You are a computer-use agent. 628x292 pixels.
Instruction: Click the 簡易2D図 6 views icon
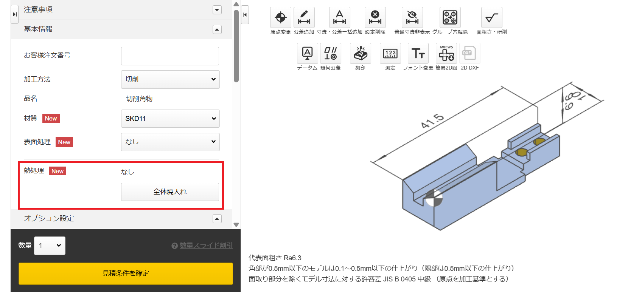pos(446,53)
